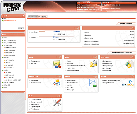Click the Reports chart icon

pos(93,83)
